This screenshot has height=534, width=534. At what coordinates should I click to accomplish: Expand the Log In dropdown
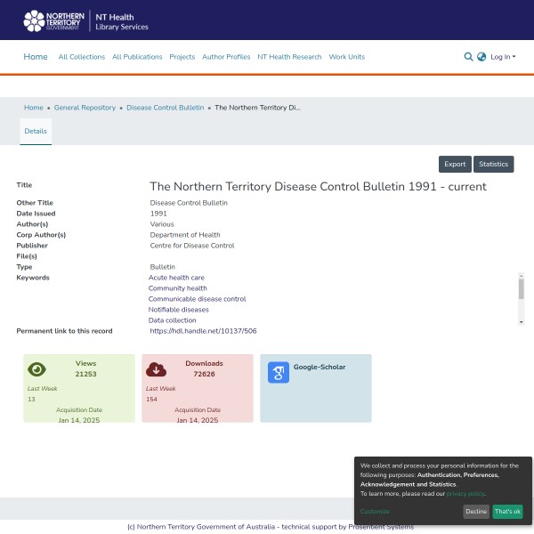click(503, 57)
